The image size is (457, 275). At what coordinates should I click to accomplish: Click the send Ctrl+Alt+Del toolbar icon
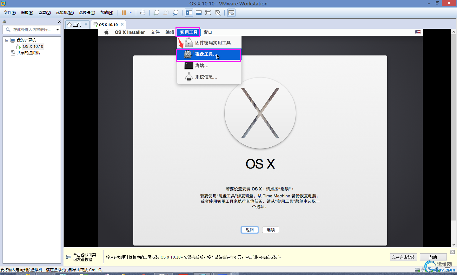pos(143,13)
